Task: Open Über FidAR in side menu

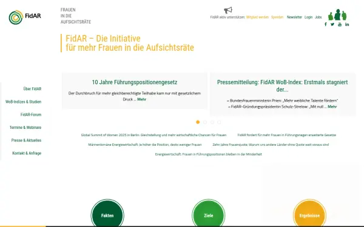Action: [x=32, y=89]
